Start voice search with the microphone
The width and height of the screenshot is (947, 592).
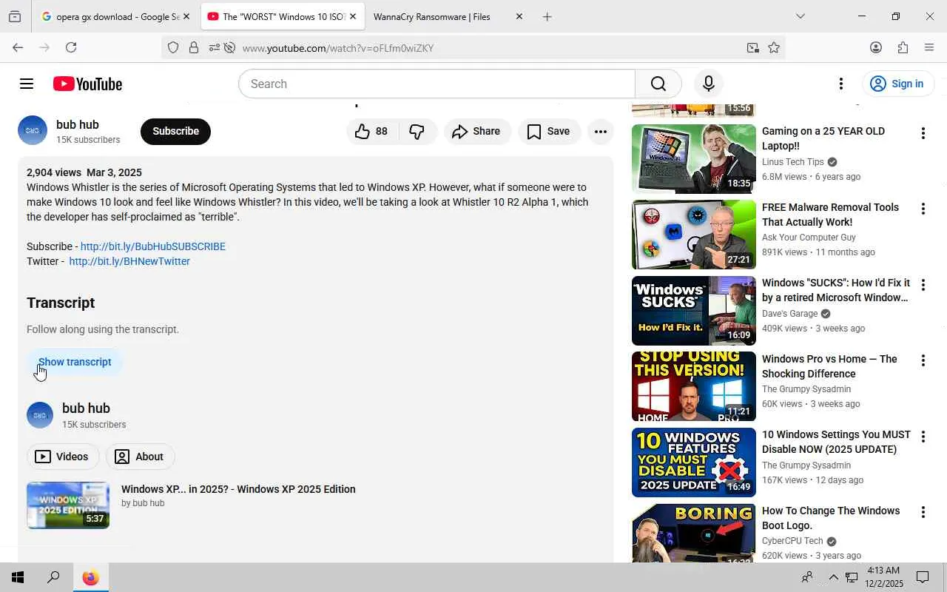[x=708, y=84]
